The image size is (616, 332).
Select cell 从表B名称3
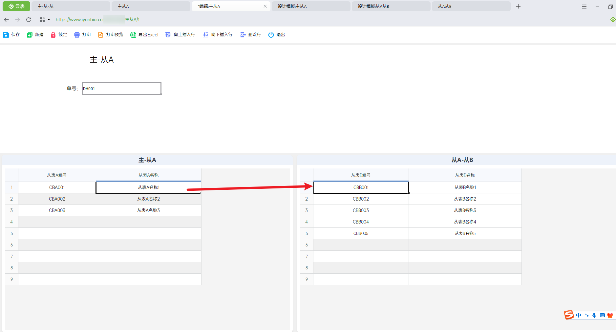465,210
